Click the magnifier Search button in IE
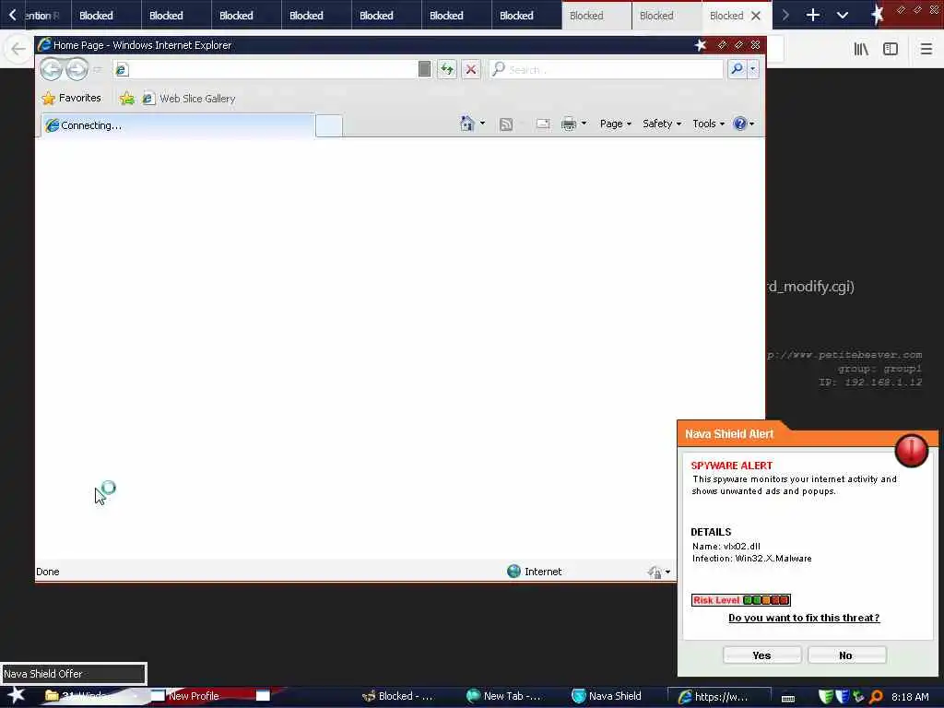Screen dimensions: 944x708 pyautogui.click(x=737, y=69)
